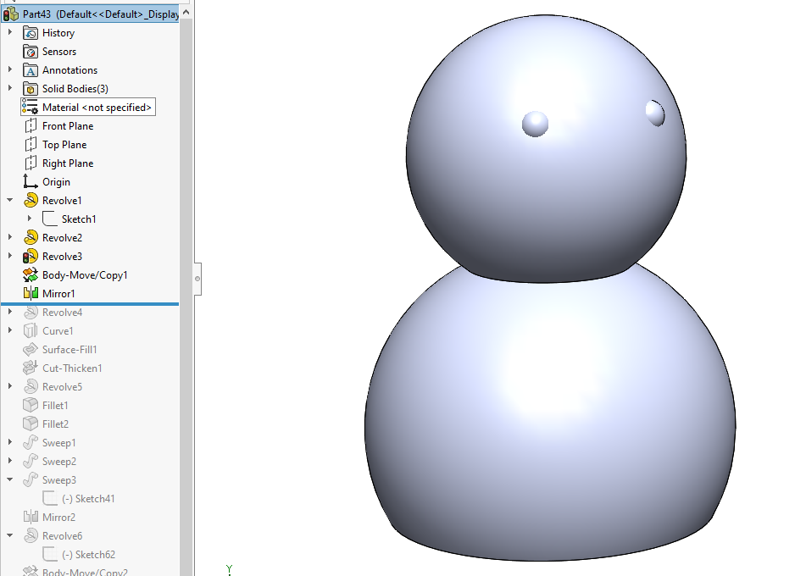Screen dimensions: 795x576
Task: Click the Curve1 feature icon
Action: click(x=31, y=331)
